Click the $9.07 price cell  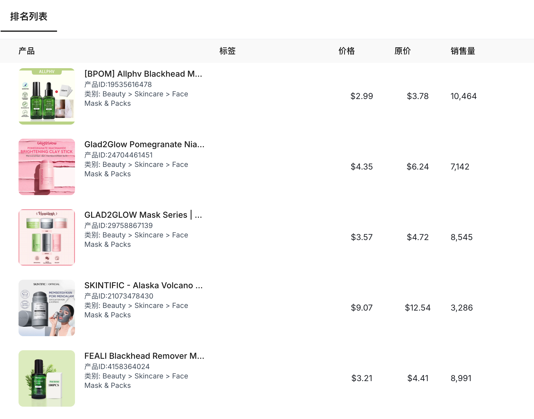(x=362, y=308)
